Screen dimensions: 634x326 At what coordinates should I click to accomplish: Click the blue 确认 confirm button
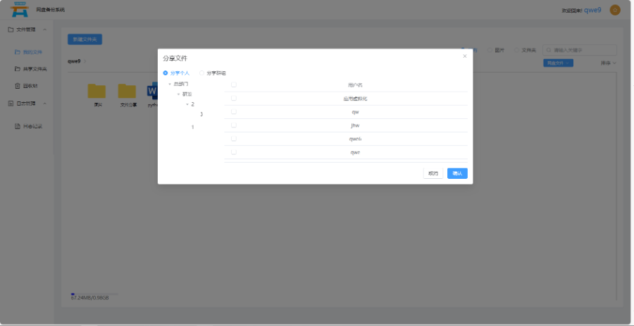457,173
